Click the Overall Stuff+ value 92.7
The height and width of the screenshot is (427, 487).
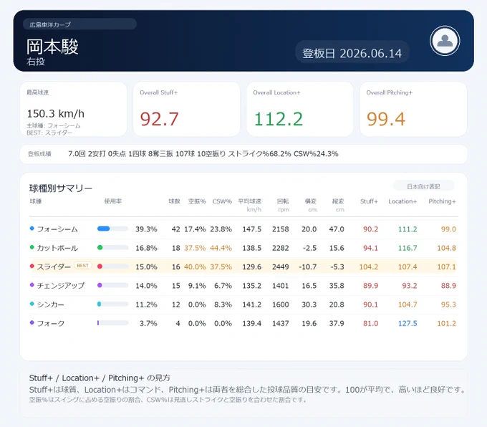159,119
